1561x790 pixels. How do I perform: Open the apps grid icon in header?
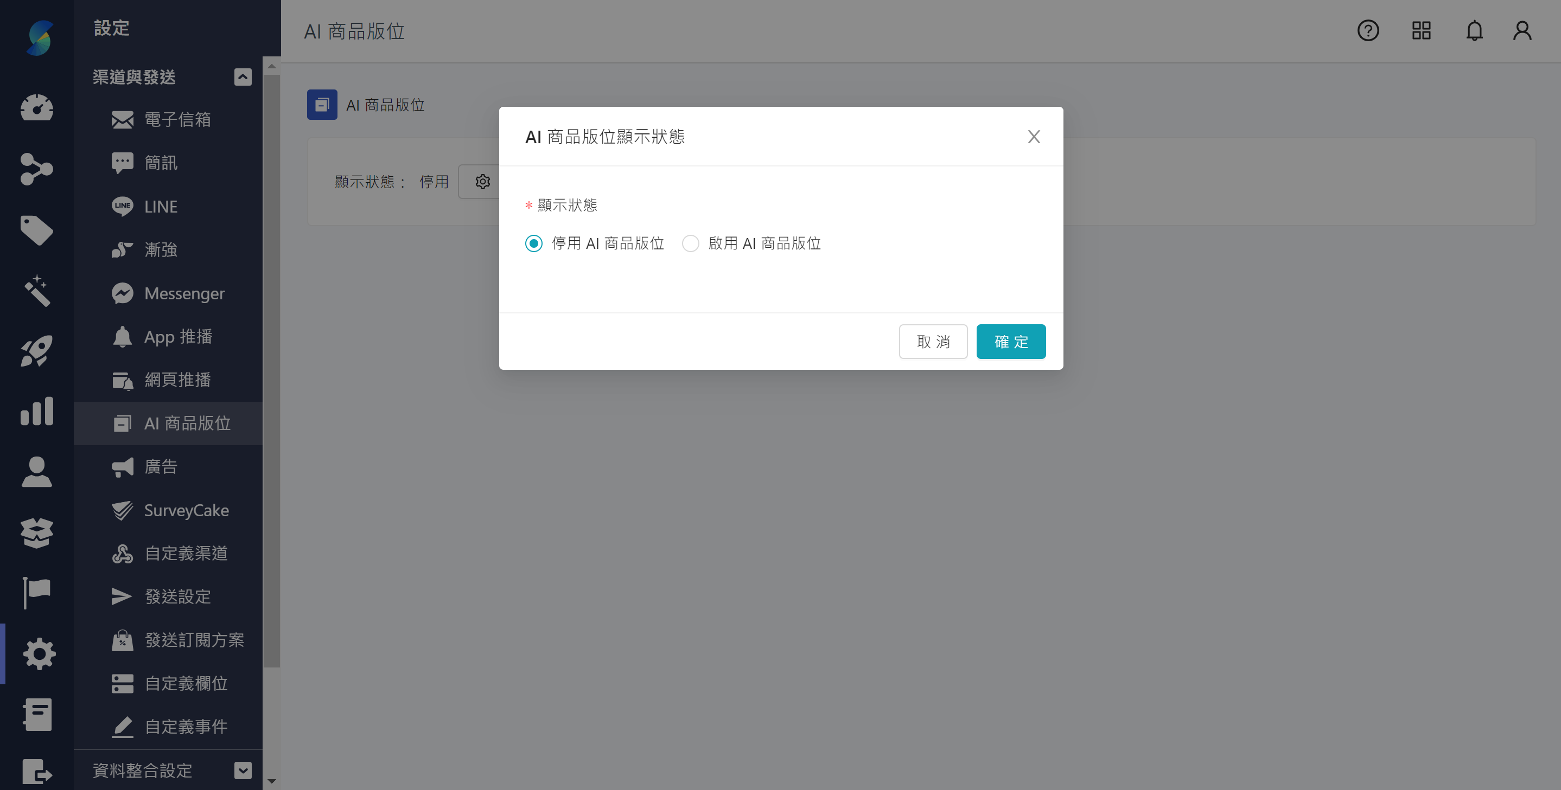(1421, 30)
